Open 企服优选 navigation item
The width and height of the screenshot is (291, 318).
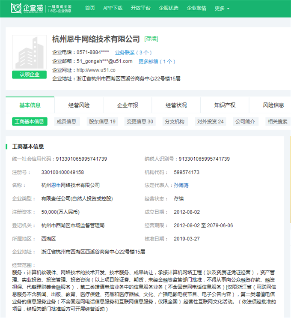(169, 8)
